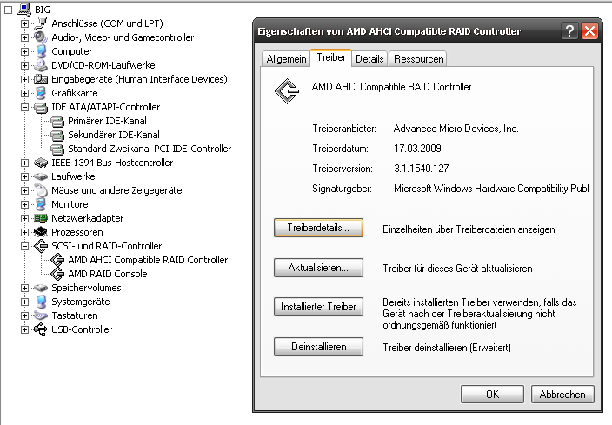The height and width of the screenshot is (425, 612).
Task: Click the Laufwerke drive icon
Action: [x=41, y=176]
